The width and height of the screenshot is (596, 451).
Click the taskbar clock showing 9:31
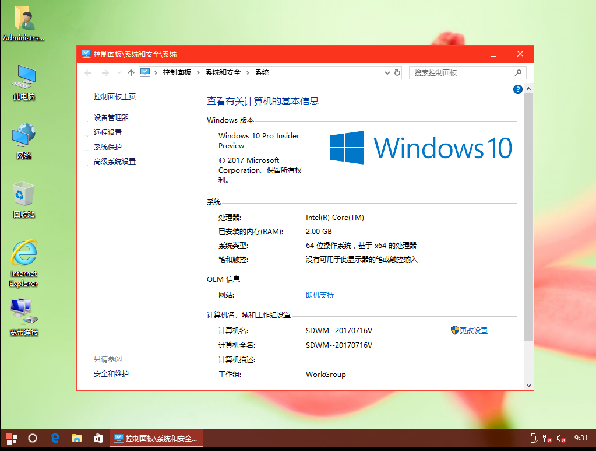click(581, 438)
